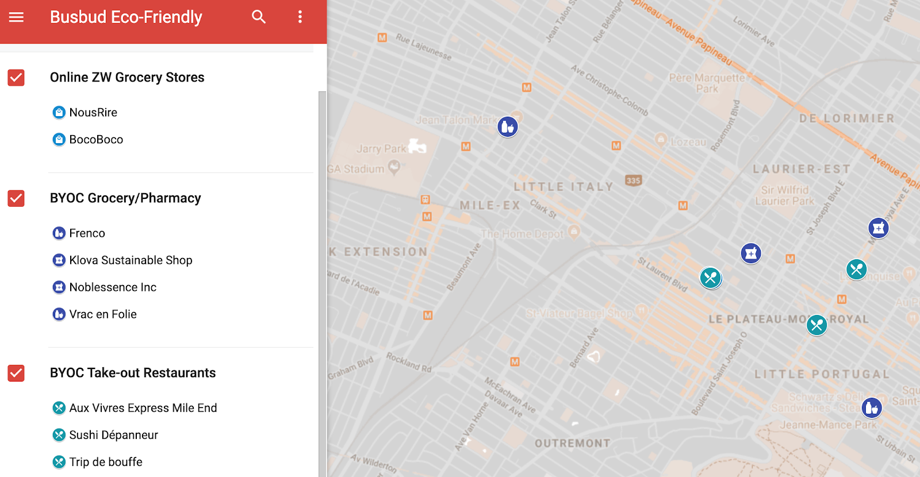Click restaurant marker beside the pharmacy on Papineau
The height and width of the screenshot is (477, 920).
coord(857,269)
